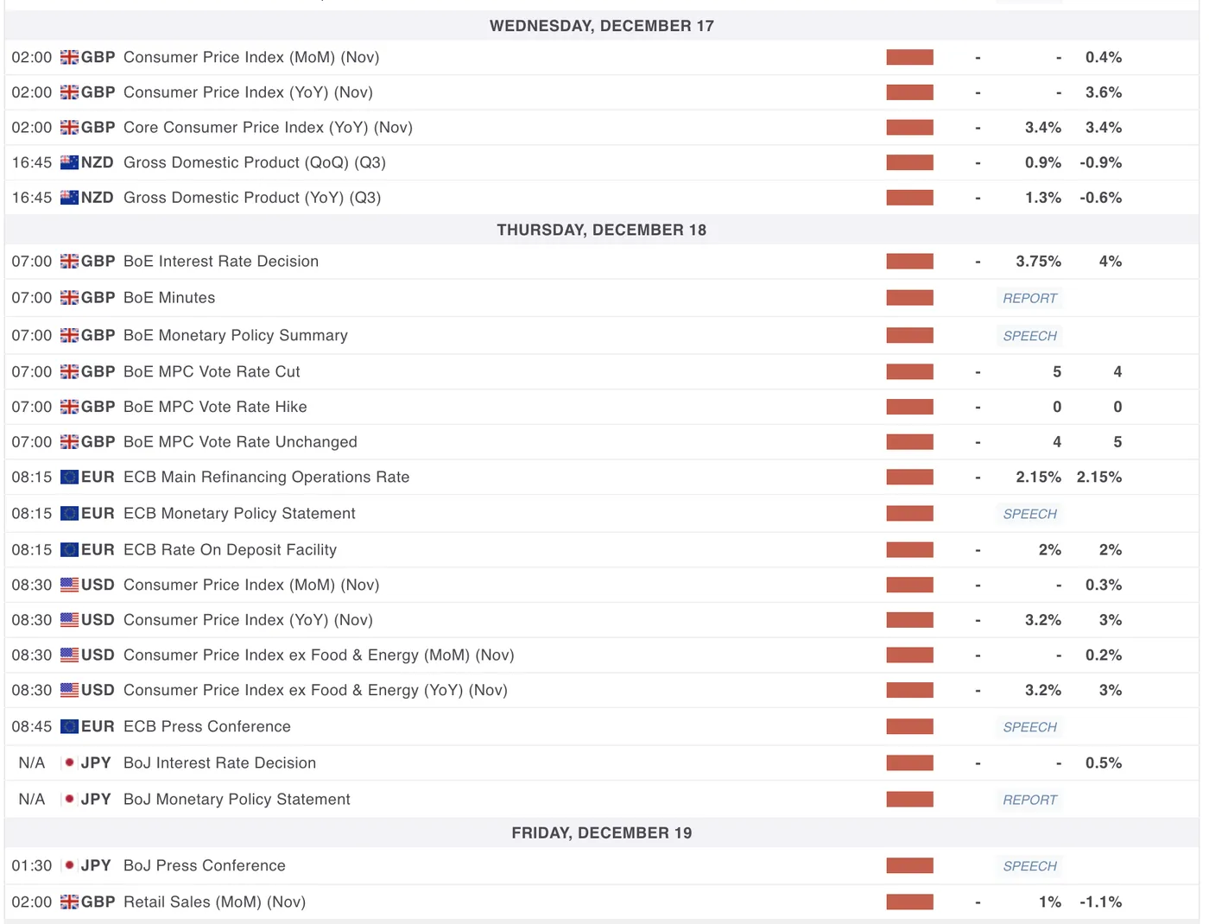The height and width of the screenshot is (924, 1209).
Task: Click UK flag on BoE Interest Rate Decision
Action: (69, 262)
